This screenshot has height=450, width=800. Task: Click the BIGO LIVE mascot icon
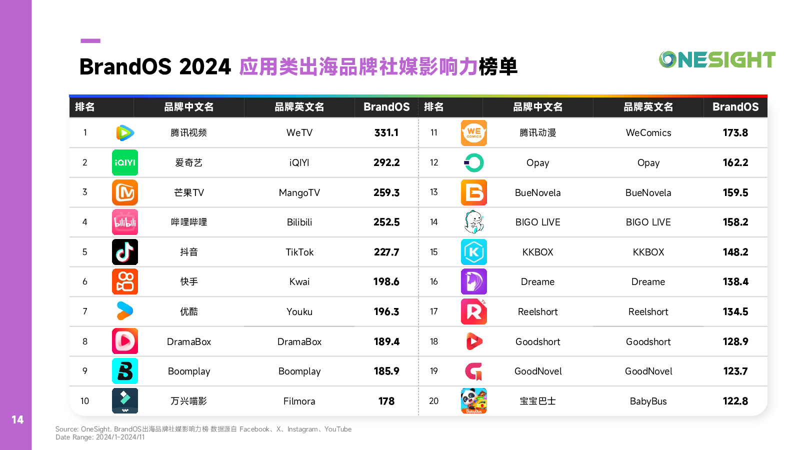click(474, 222)
